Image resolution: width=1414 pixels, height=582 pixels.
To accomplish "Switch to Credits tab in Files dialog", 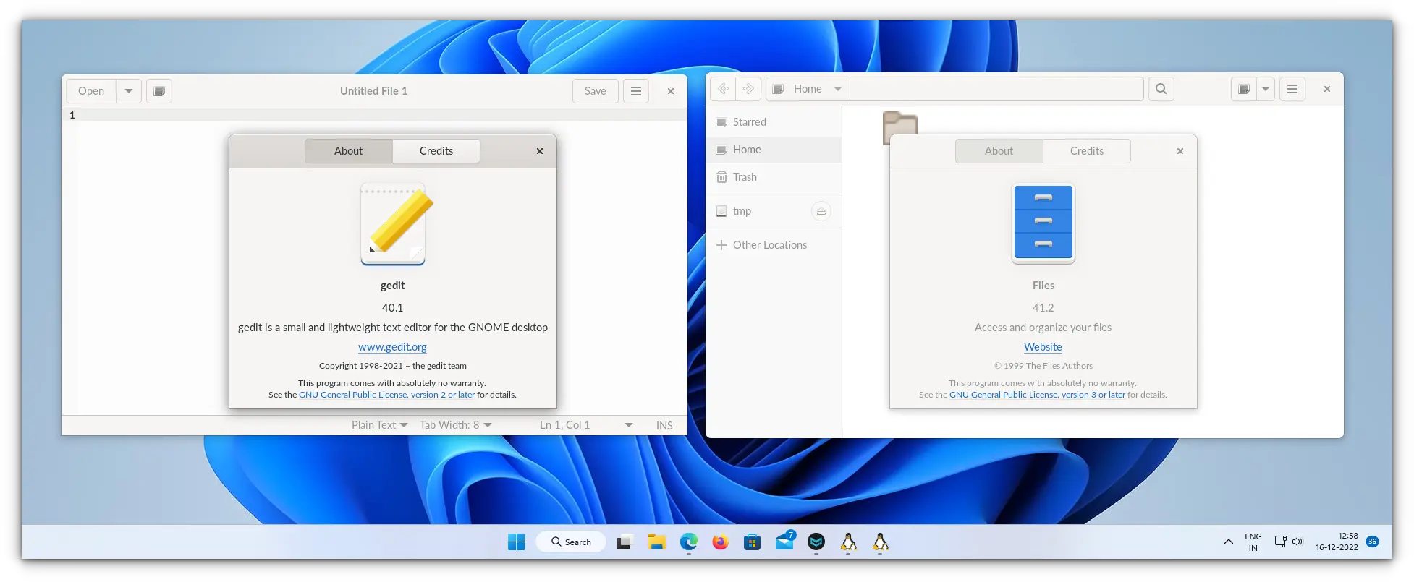I will [x=1087, y=151].
